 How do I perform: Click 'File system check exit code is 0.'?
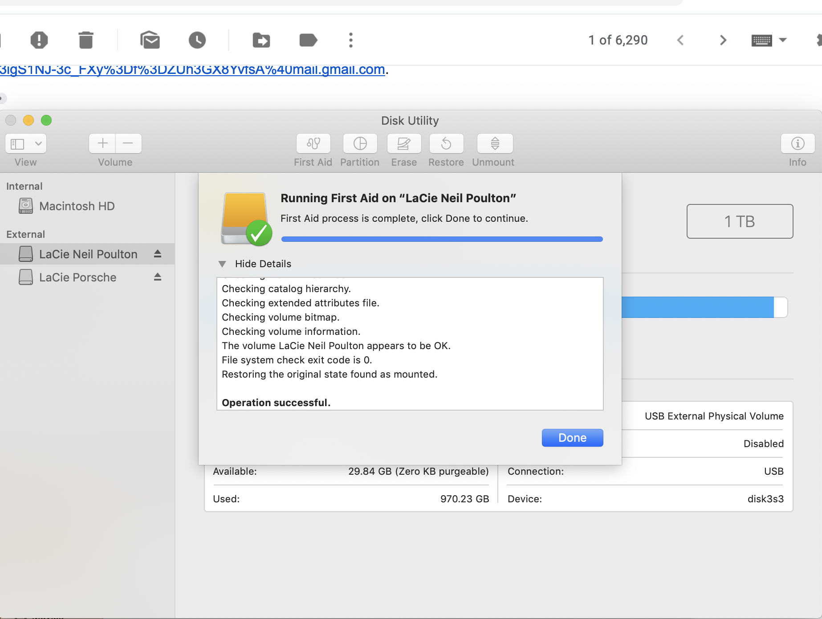point(297,360)
